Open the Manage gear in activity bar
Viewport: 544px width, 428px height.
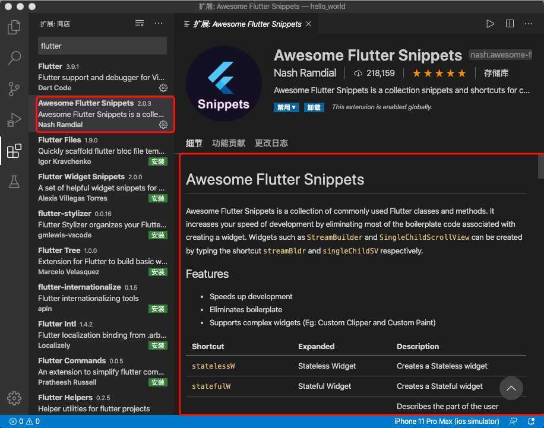14,398
